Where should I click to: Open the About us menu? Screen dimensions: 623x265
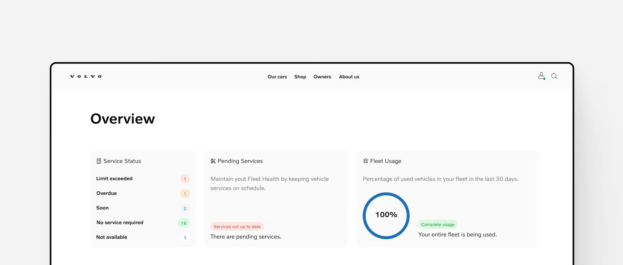349,77
